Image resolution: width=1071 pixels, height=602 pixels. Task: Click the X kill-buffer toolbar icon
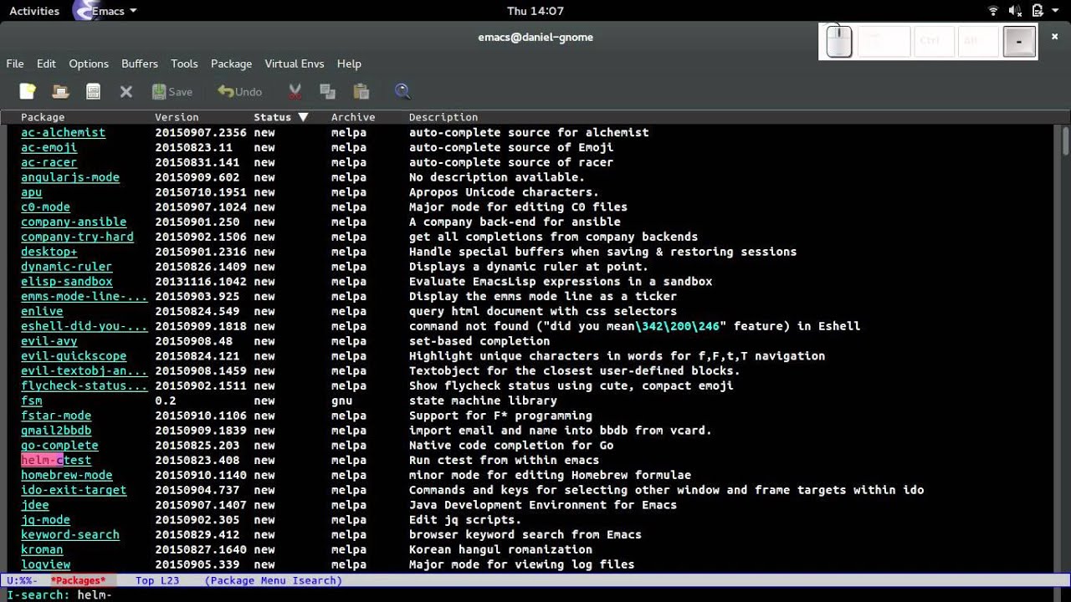coord(126,91)
